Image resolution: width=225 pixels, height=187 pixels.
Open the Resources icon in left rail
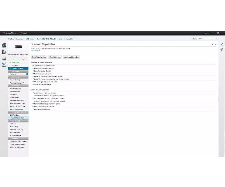pyautogui.click(x=4, y=45)
